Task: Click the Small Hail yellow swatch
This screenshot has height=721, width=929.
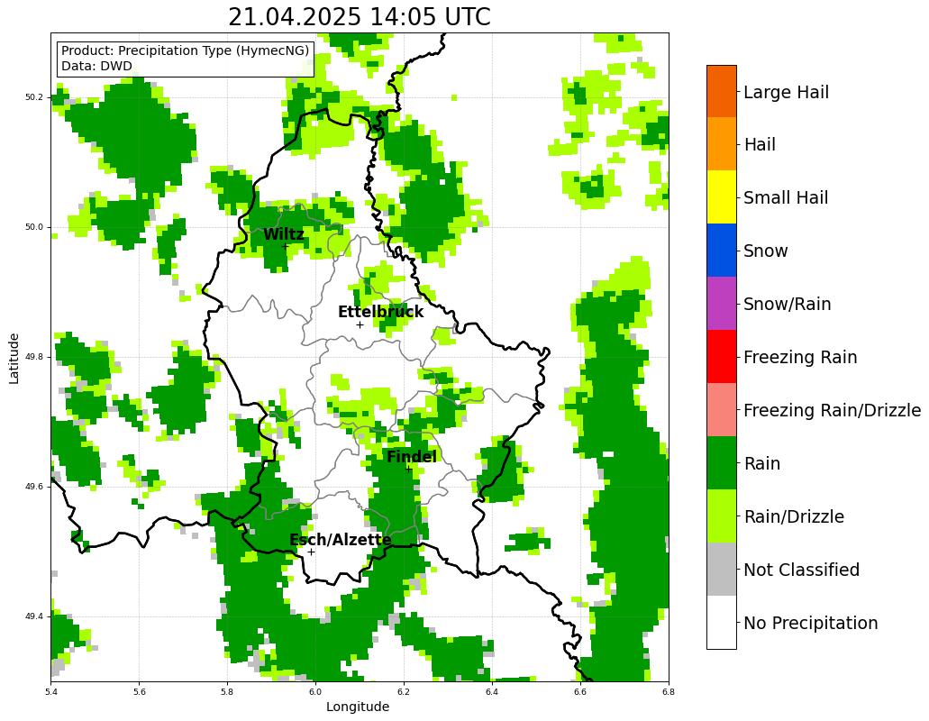Action: (x=721, y=197)
